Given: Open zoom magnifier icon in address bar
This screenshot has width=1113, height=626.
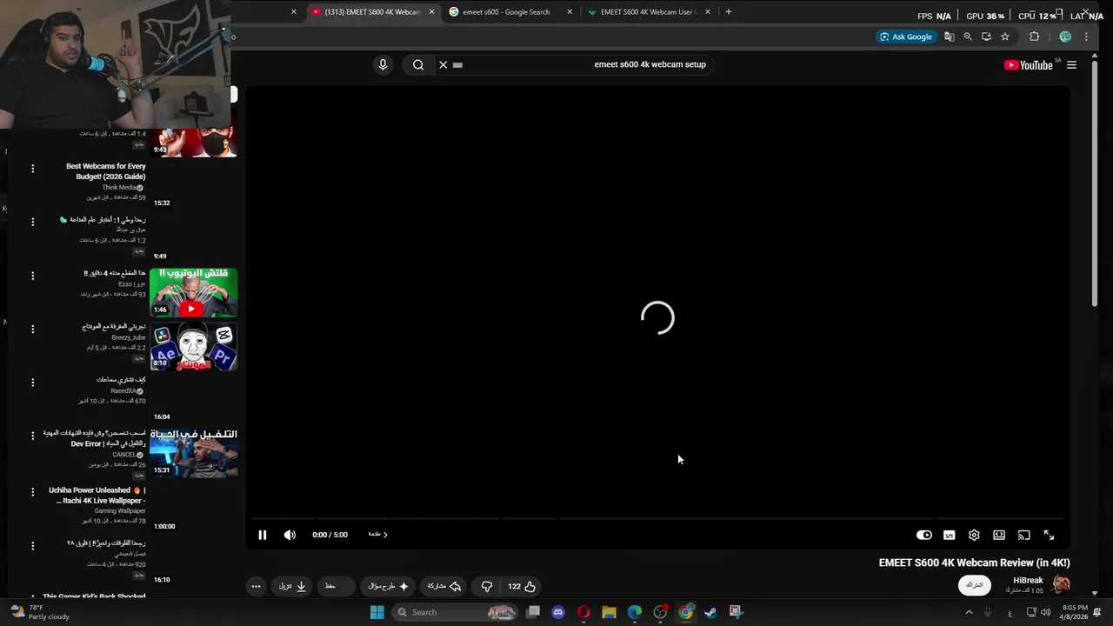Looking at the screenshot, I should point(968,37).
